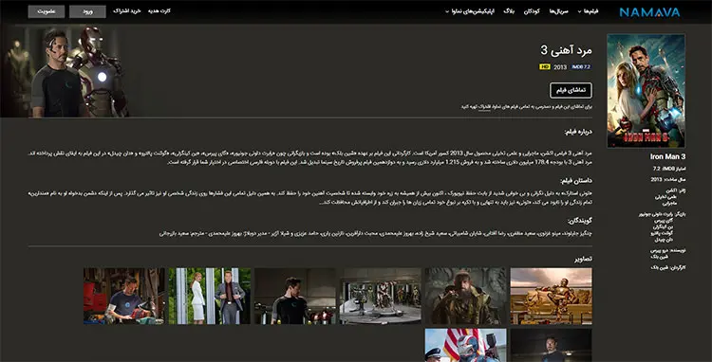The height and width of the screenshot is (362, 712).
Task: Open the کودکان section
Action: tap(532, 11)
